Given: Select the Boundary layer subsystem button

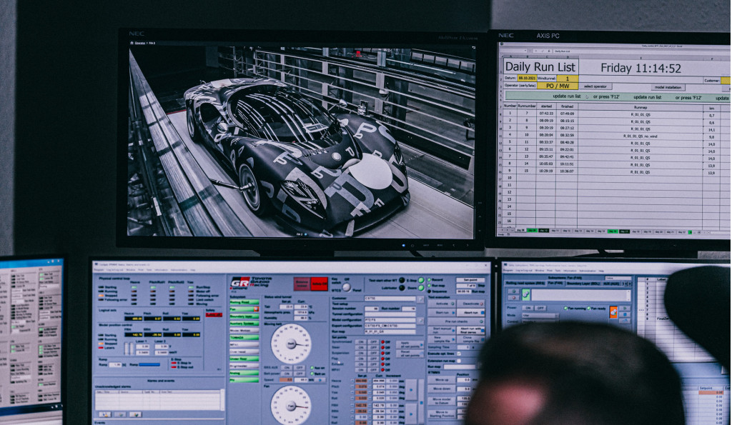Looking at the screenshot, I should click(x=244, y=316).
